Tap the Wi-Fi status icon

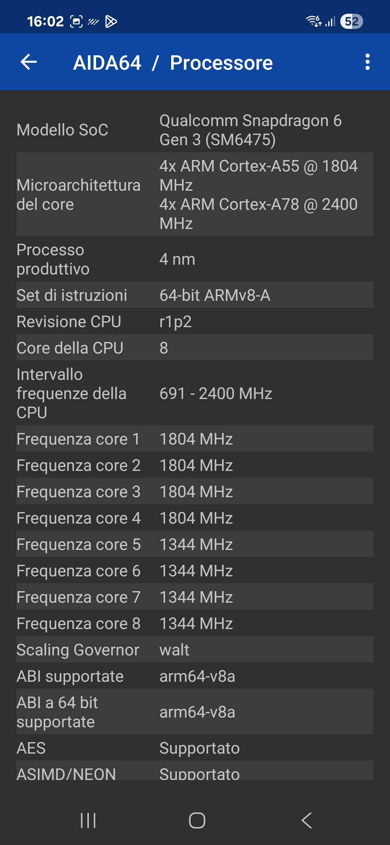tap(314, 21)
